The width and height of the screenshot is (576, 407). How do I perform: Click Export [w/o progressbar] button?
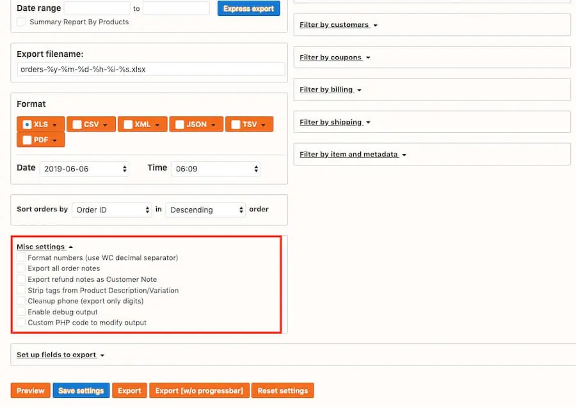click(199, 390)
